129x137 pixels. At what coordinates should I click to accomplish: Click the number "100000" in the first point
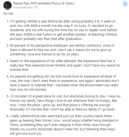pos(32,21)
